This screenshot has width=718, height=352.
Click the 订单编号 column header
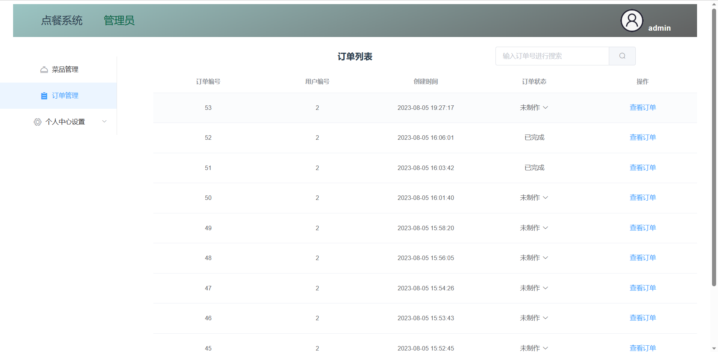tap(208, 81)
